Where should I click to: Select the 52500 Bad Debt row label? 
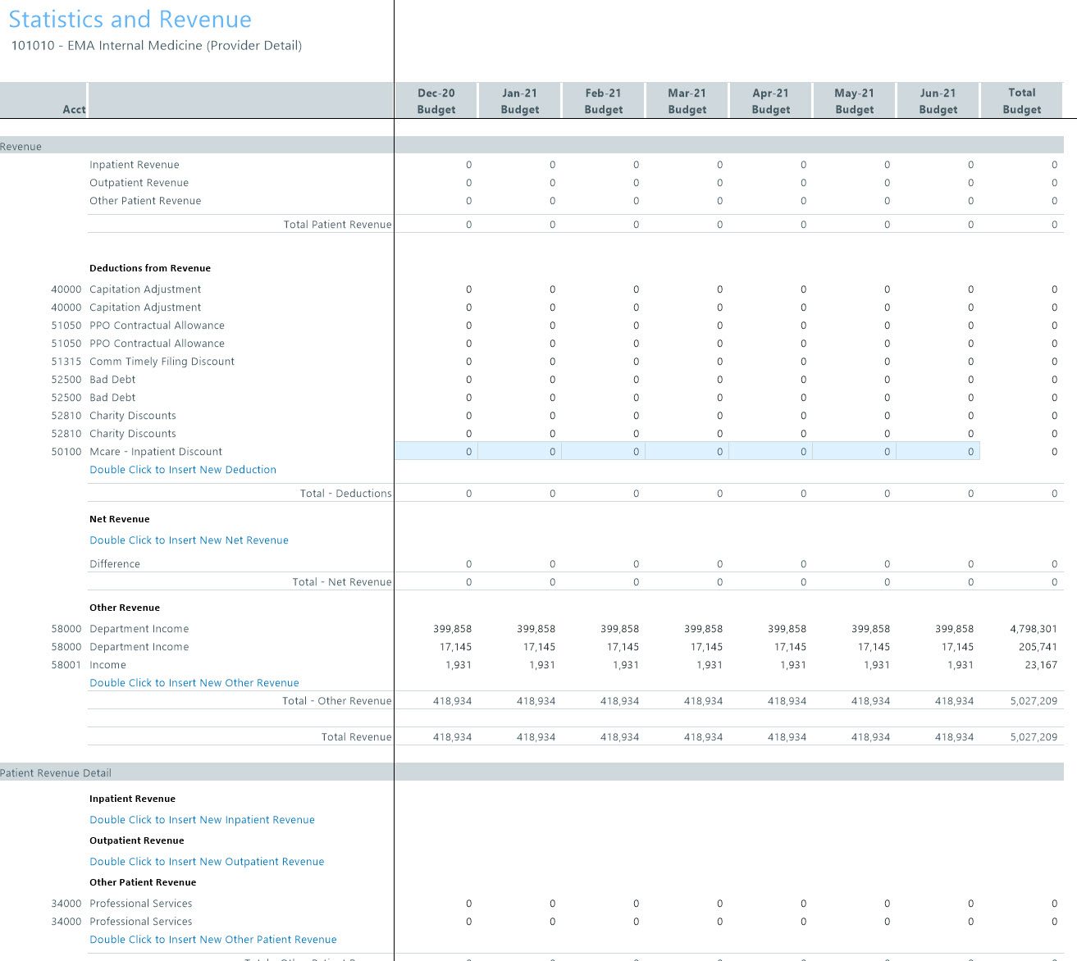coord(112,379)
